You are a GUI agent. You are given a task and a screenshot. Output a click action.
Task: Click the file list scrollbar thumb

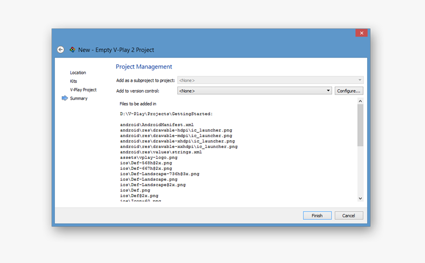[x=360, y=125]
